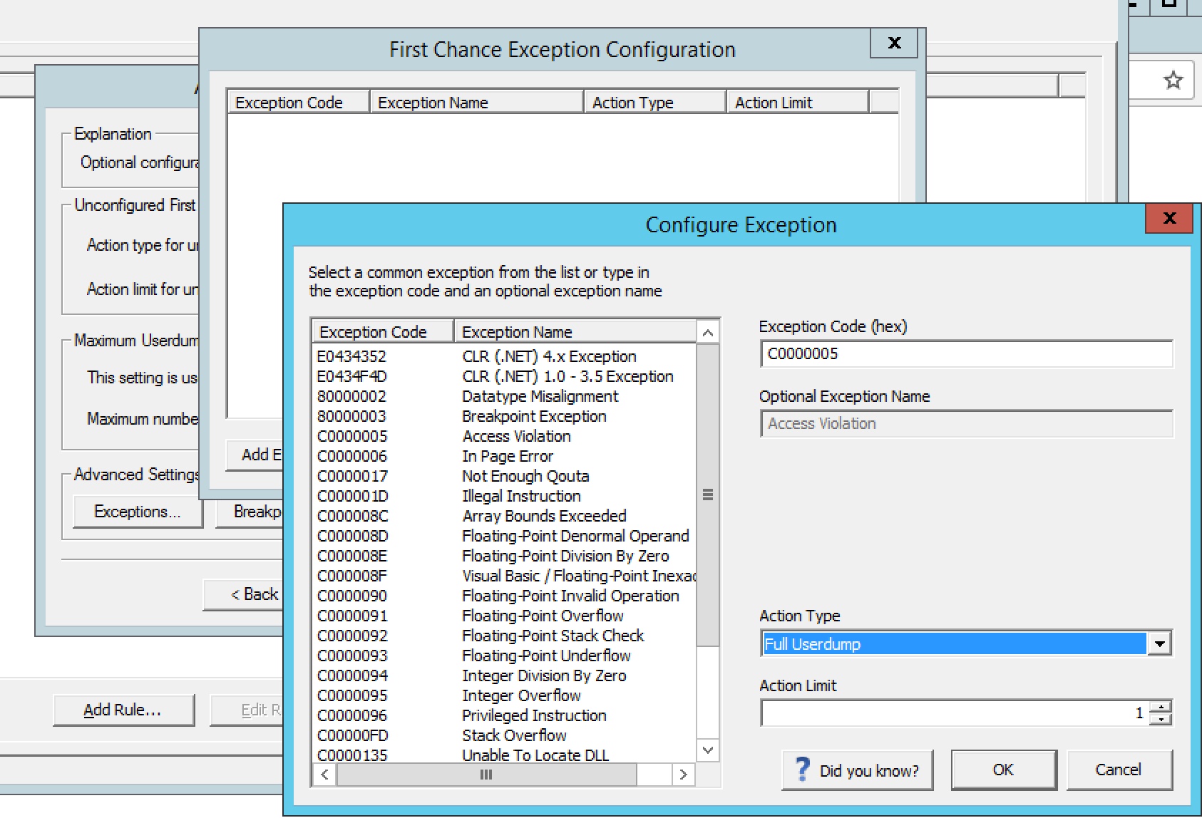Increase the Action Limit value
This screenshot has width=1202, height=818.
click(x=1162, y=707)
